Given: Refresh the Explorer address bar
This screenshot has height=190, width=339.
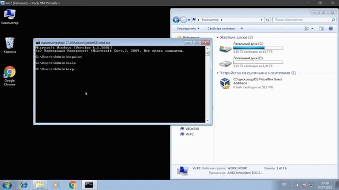Looking at the screenshot, I should point(267,20).
